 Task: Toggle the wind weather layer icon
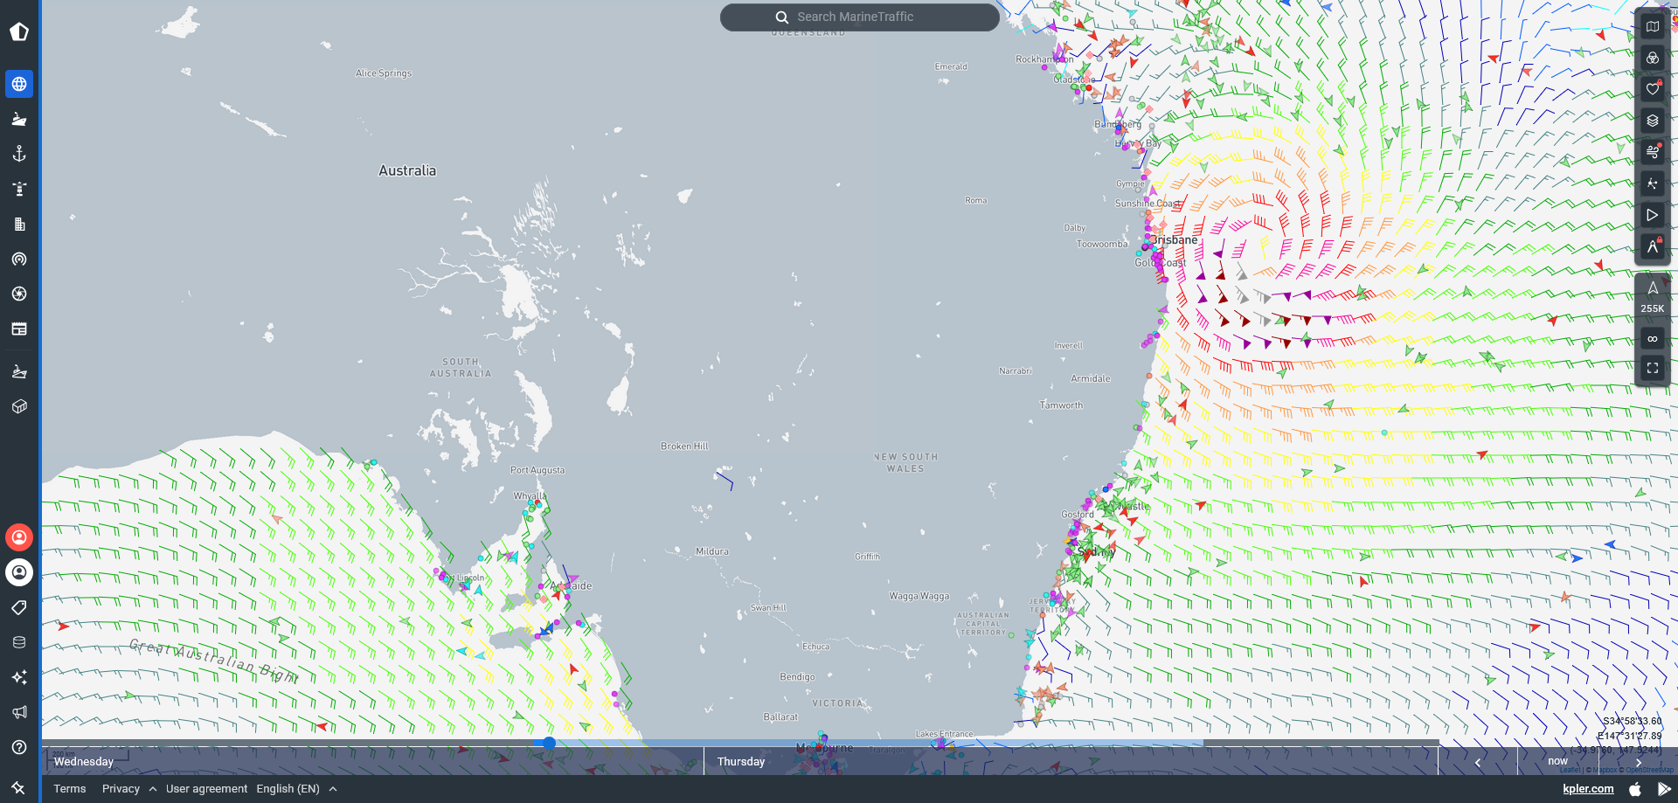(x=1653, y=152)
